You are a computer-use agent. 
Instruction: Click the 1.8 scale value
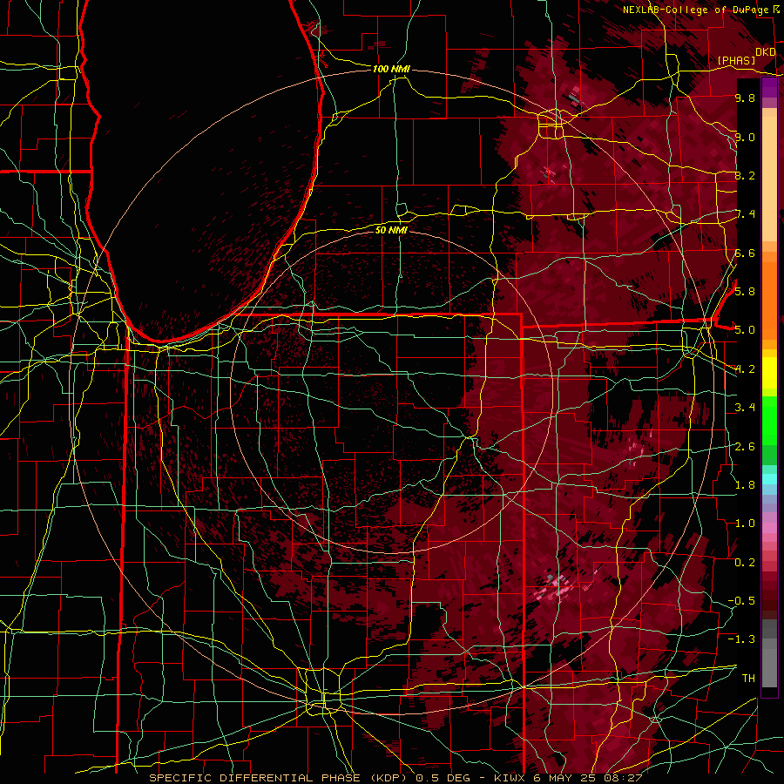coord(745,485)
